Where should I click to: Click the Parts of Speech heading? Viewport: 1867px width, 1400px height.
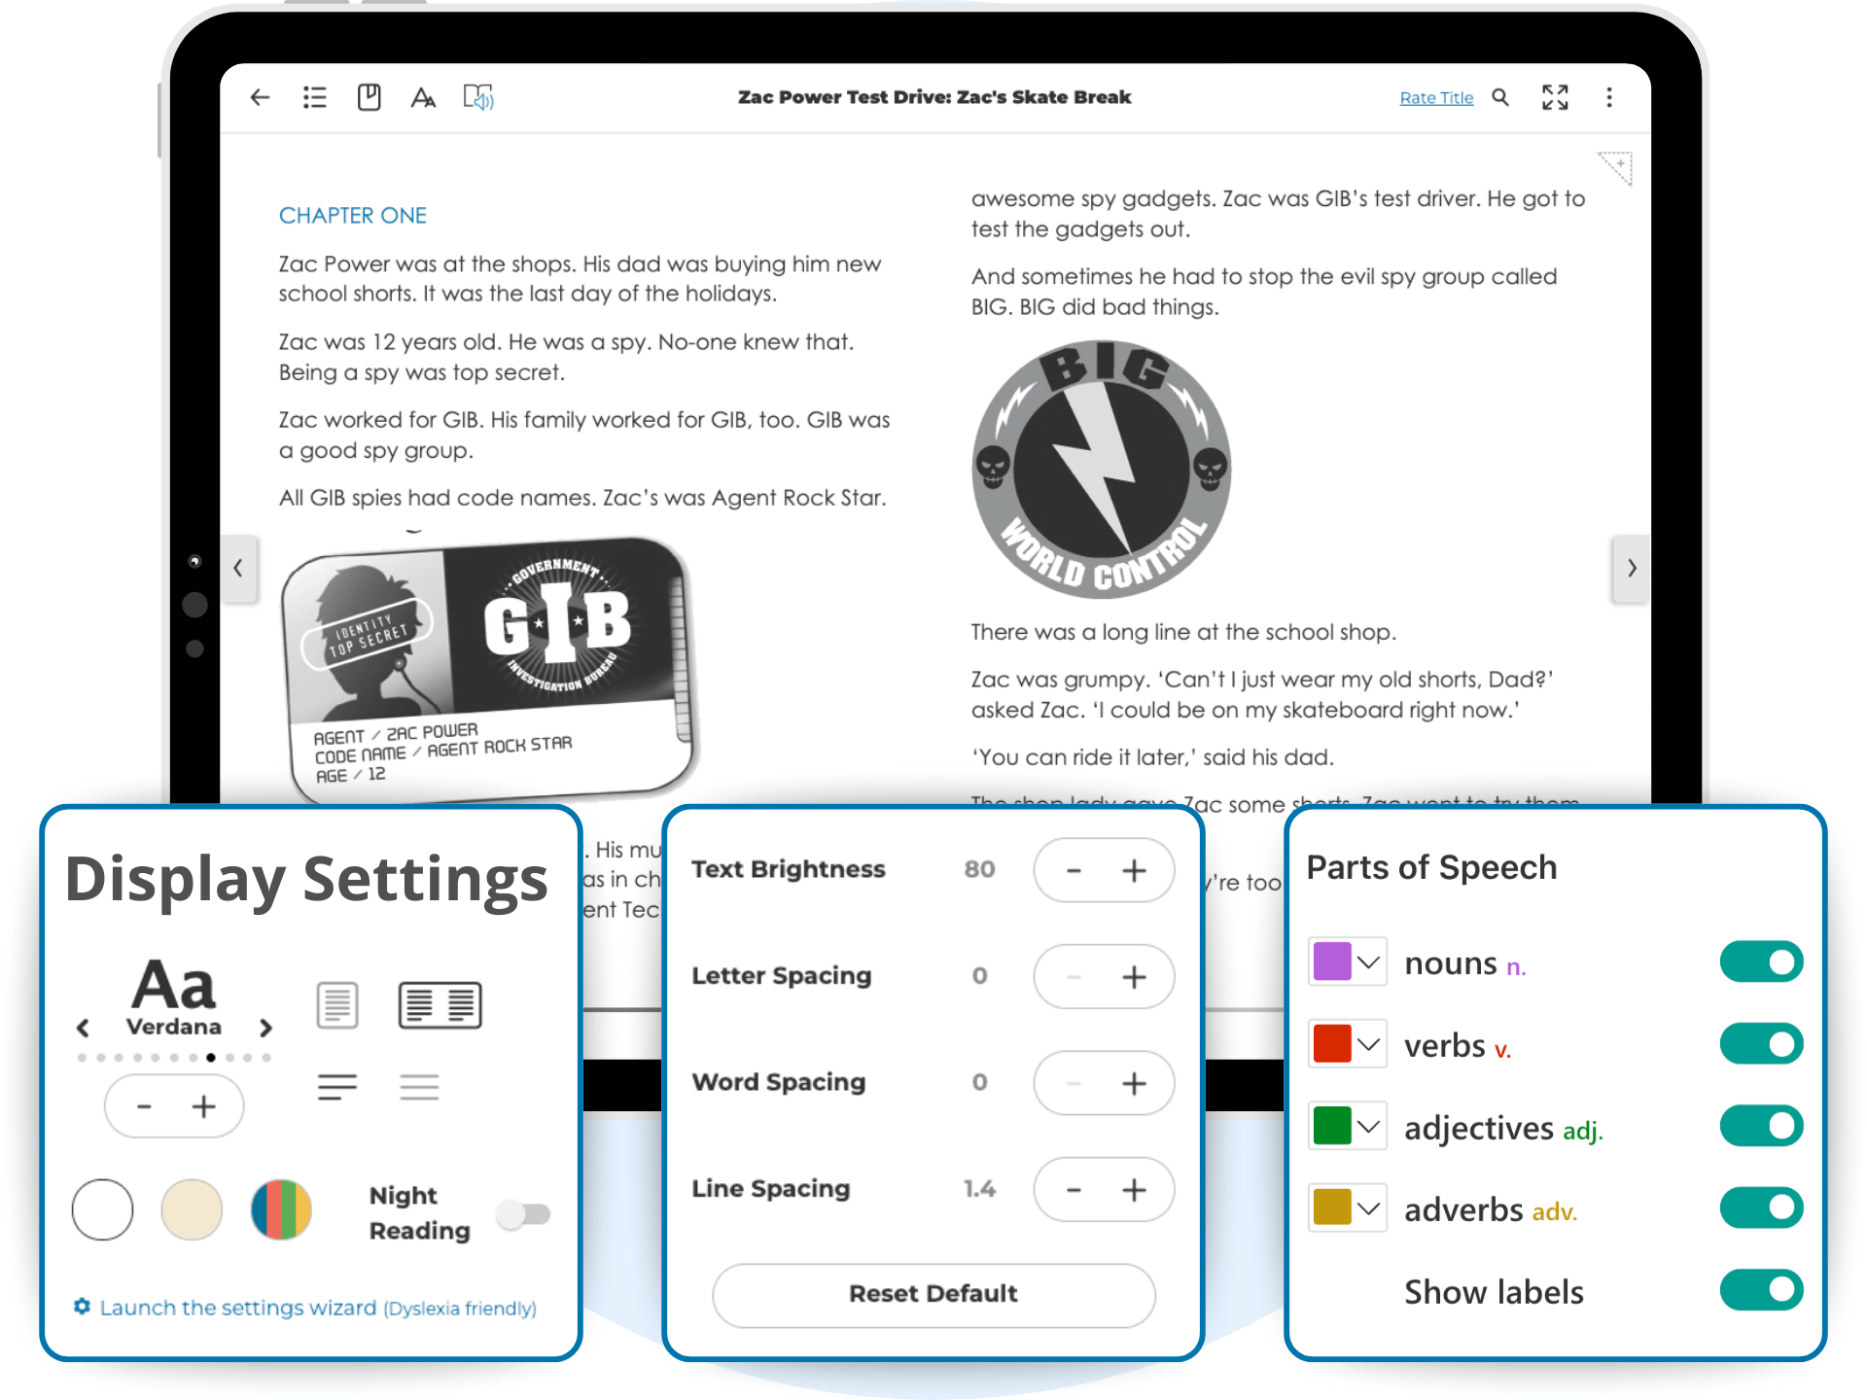1431,867
